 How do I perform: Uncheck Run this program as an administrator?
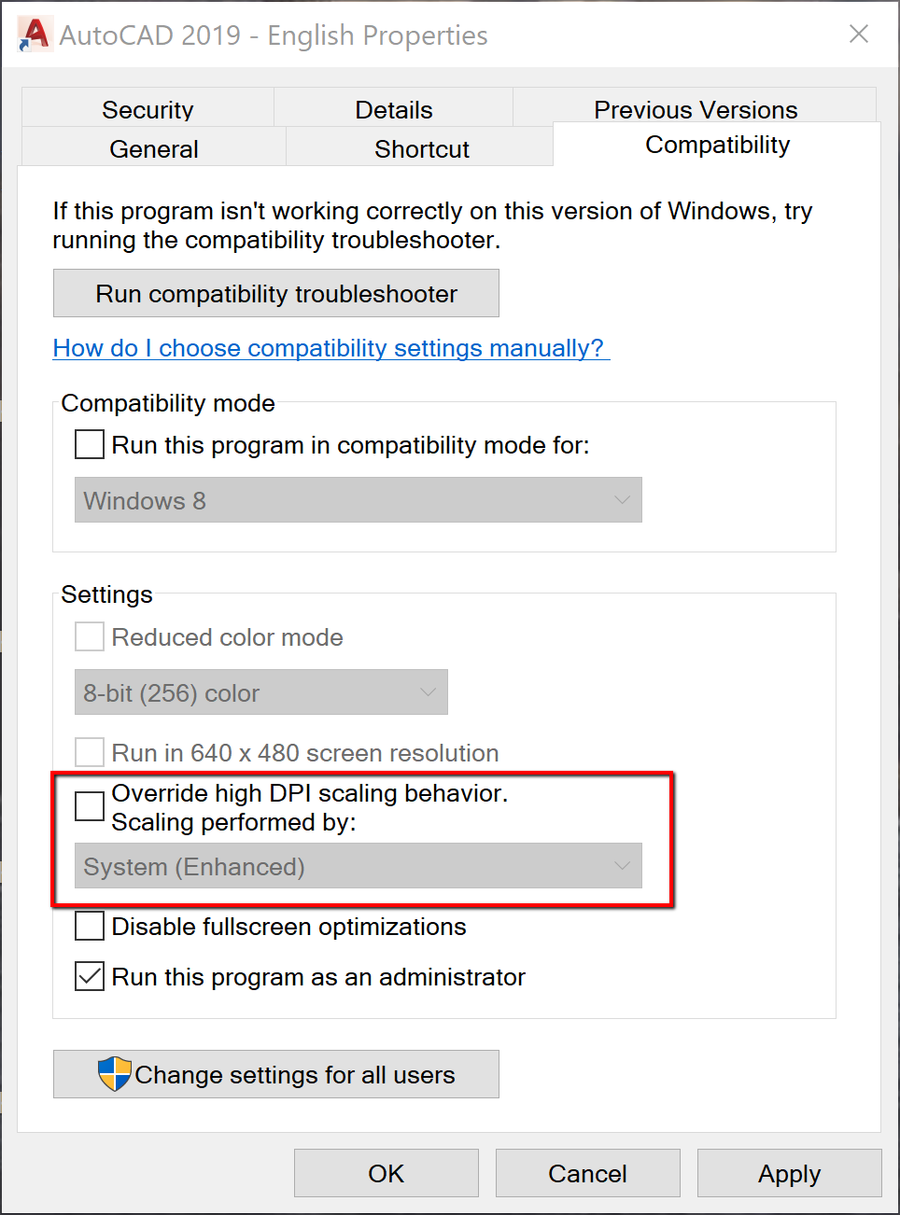(90, 977)
